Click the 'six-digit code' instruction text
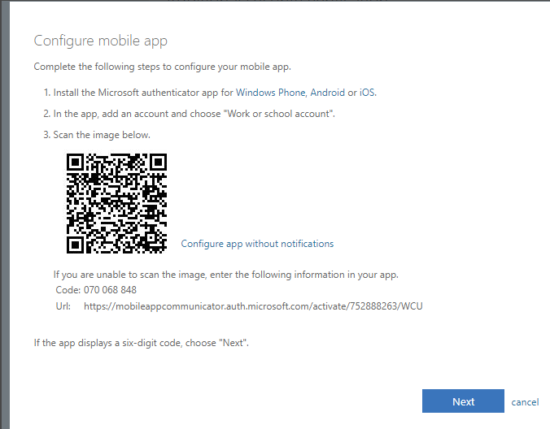Image resolution: width=550 pixels, height=429 pixels. tap(141, 343)
